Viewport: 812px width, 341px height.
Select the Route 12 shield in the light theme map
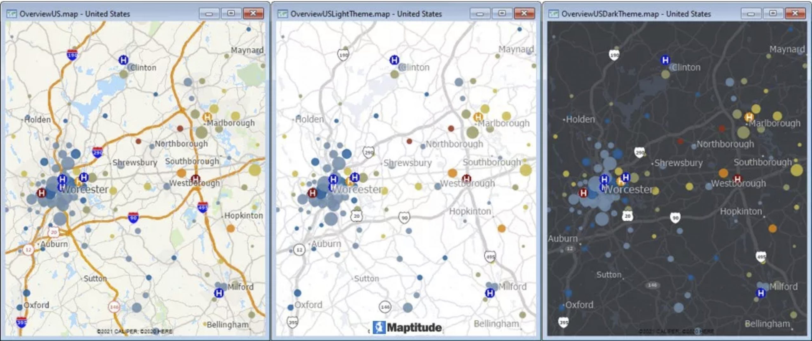pyautogui.click(x=299, y=250)
